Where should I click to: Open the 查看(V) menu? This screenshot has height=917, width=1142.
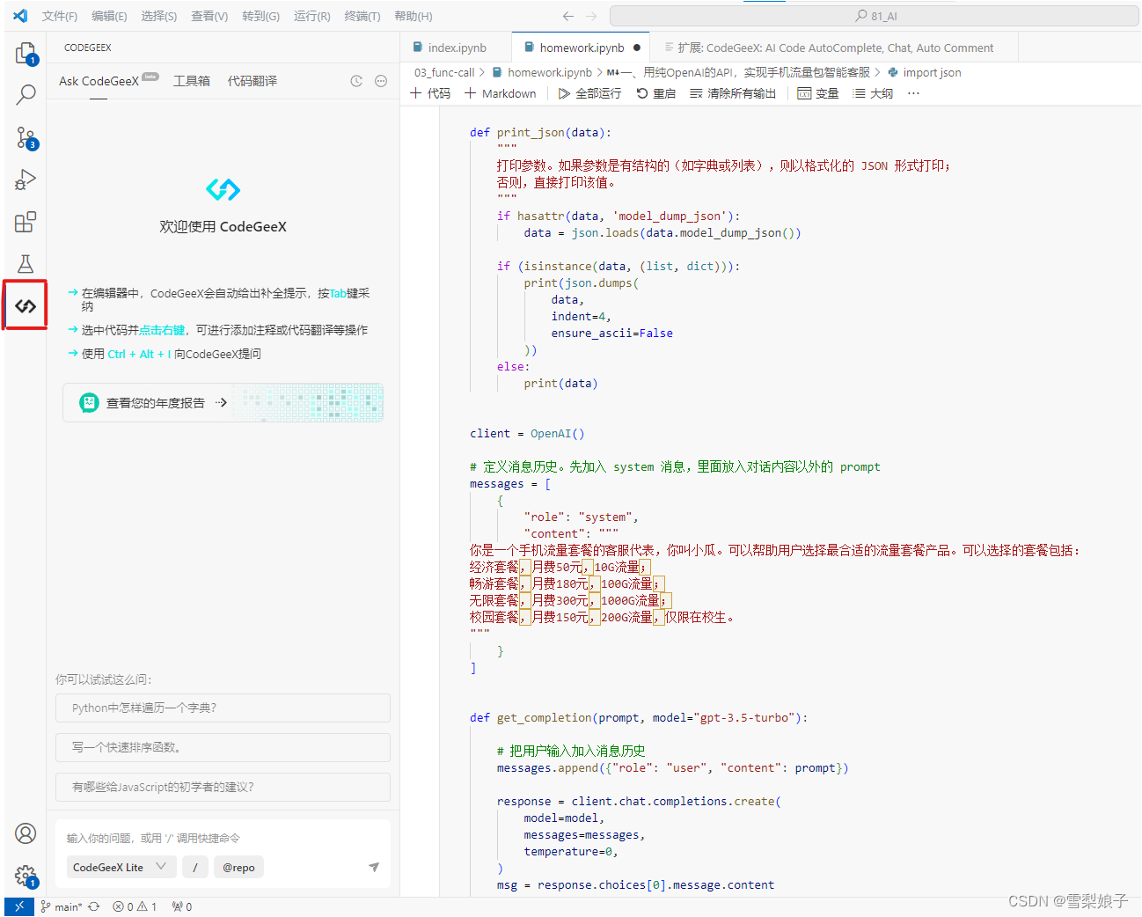click(209, 16)
